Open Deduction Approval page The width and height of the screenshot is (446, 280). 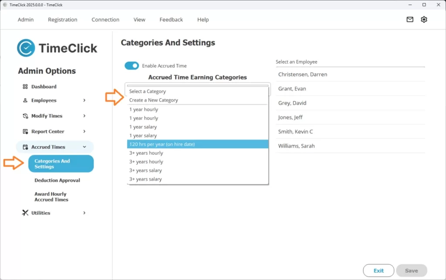click(57, 180)
